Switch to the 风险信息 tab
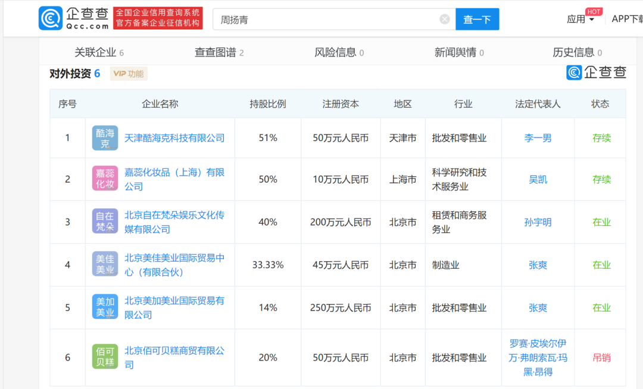 (x=339, y=52)
